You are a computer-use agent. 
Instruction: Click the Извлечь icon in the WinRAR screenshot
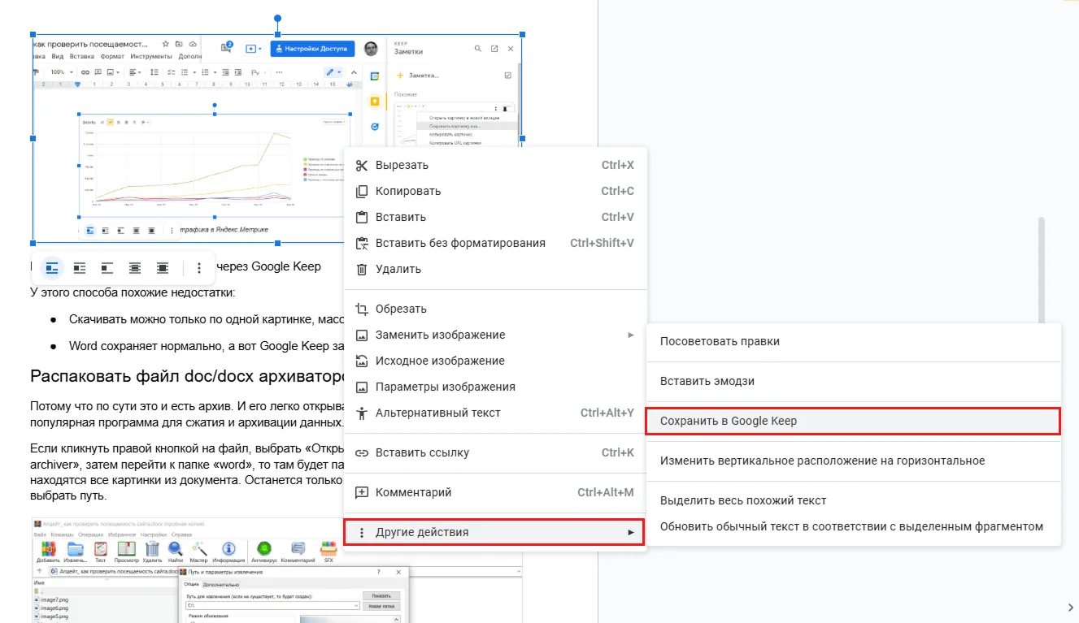point(74,552)
